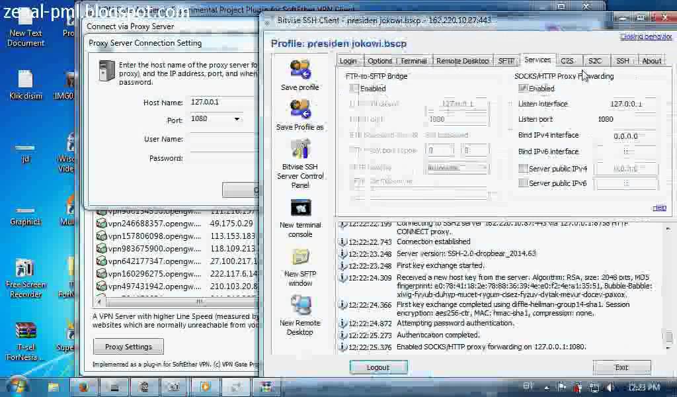Click the network icon in system tray
Image resolution: width=677 pixels, height=397 pixels.
tap(594, 387)
